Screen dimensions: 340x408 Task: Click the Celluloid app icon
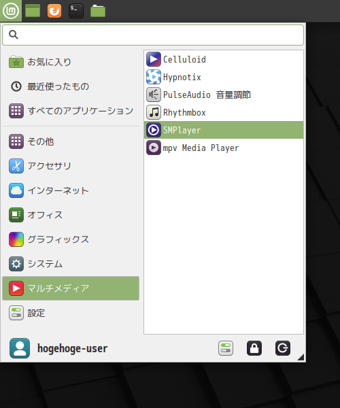154,59
